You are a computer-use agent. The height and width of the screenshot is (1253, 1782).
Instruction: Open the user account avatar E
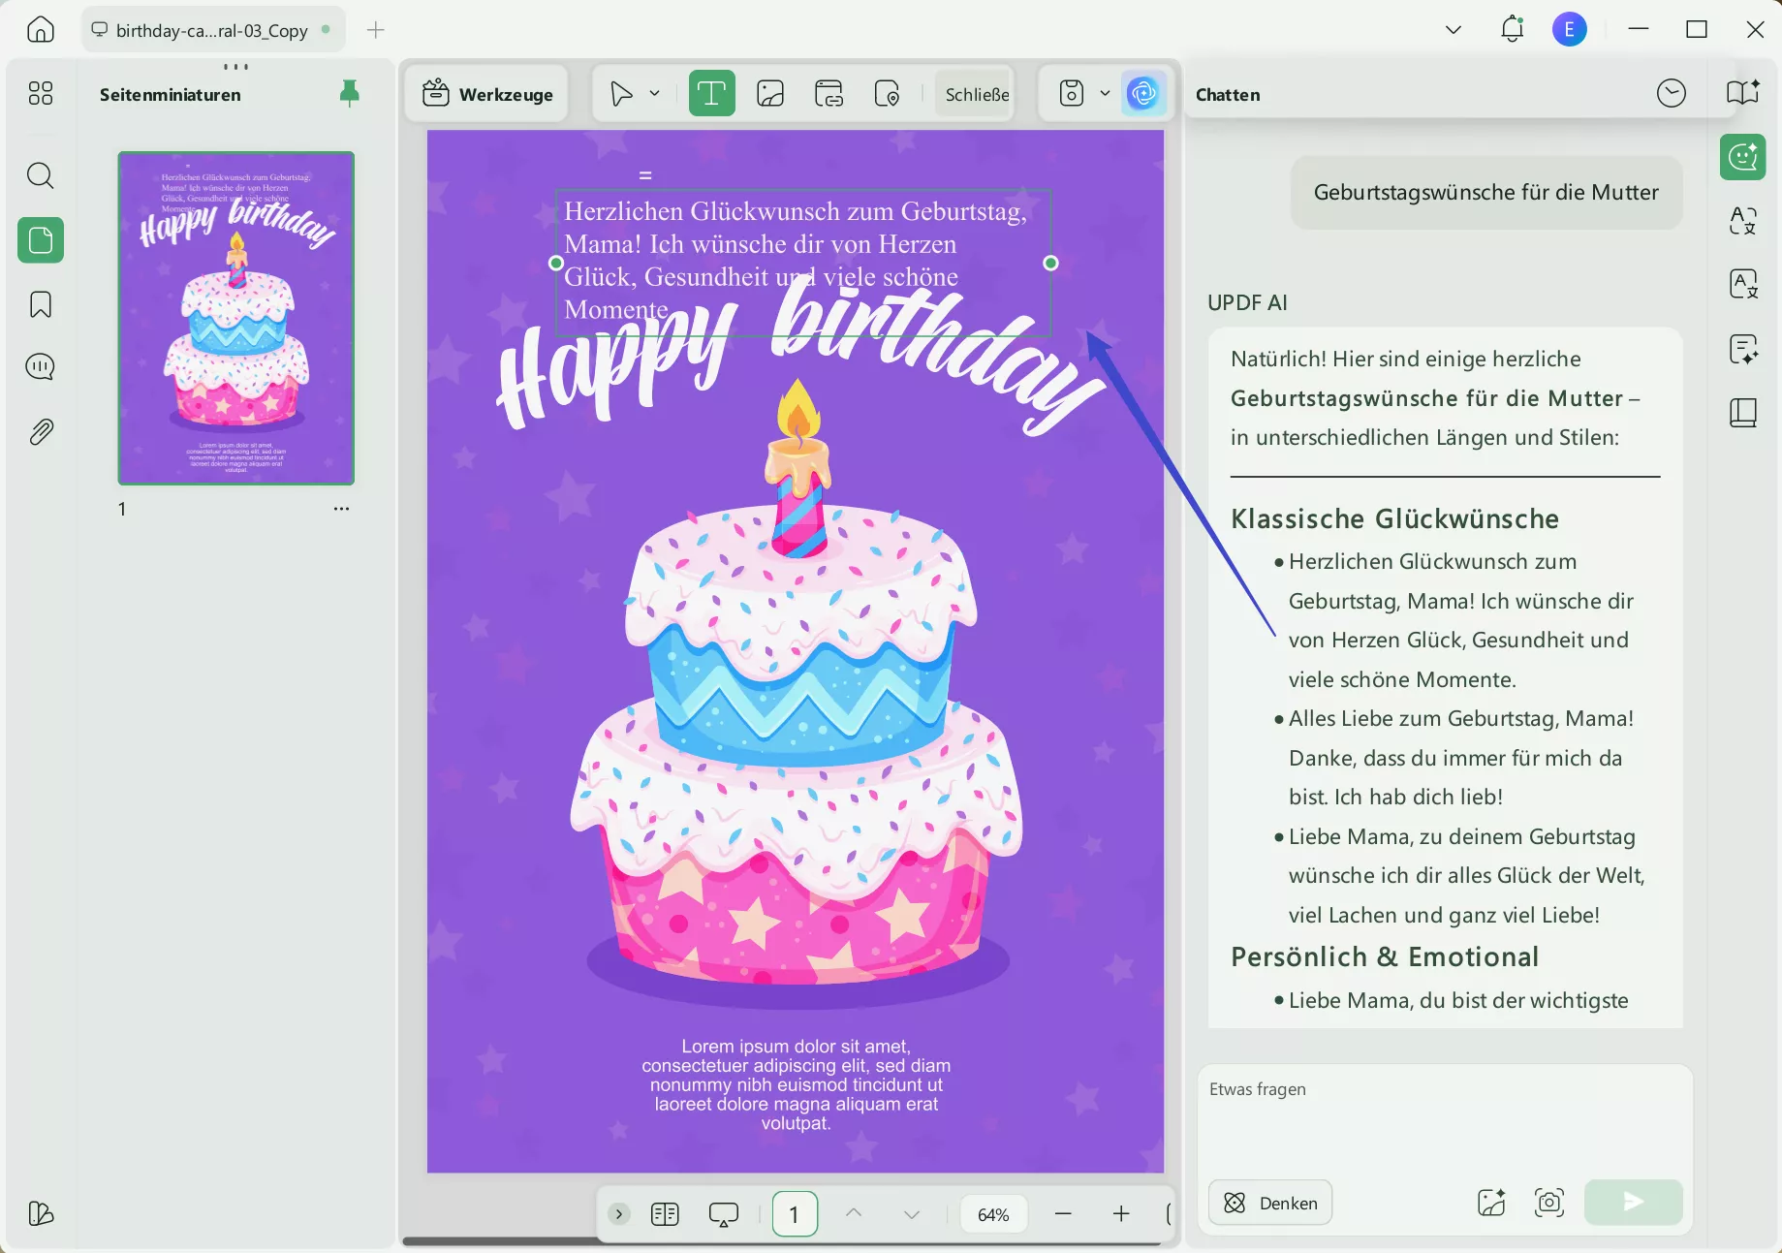pyautogui.click(x=1570, y=29)
